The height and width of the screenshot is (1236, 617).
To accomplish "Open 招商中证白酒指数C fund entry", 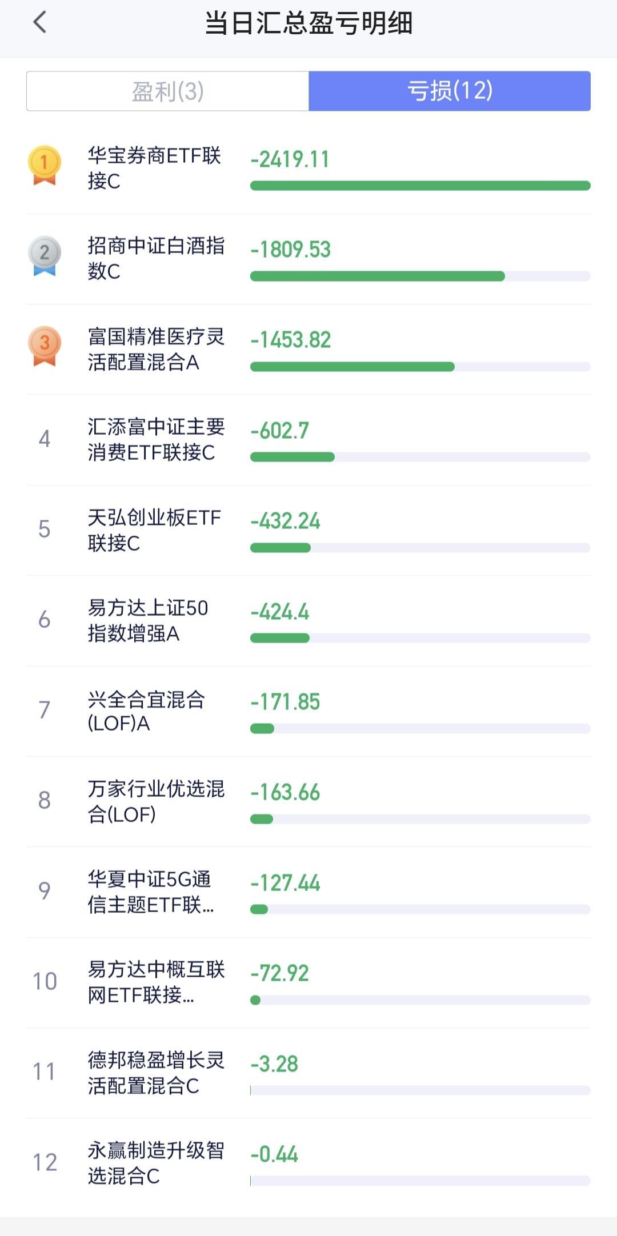I will point(155,258).
